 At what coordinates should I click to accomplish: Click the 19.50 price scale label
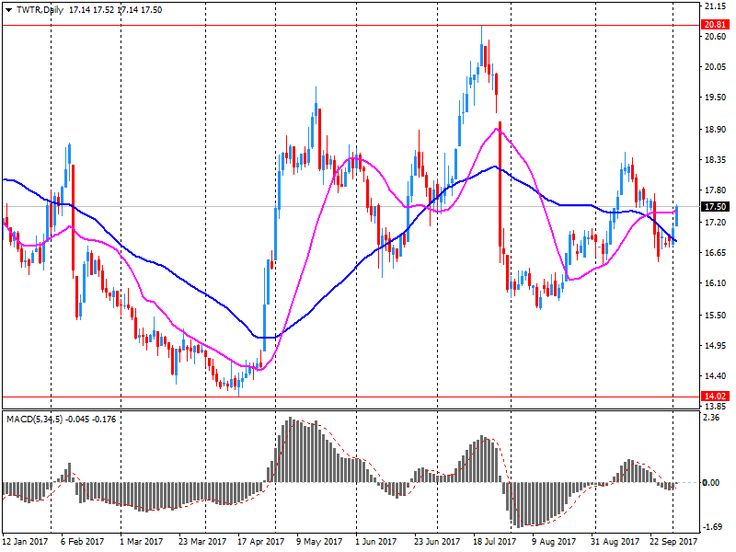pos(716,97)
